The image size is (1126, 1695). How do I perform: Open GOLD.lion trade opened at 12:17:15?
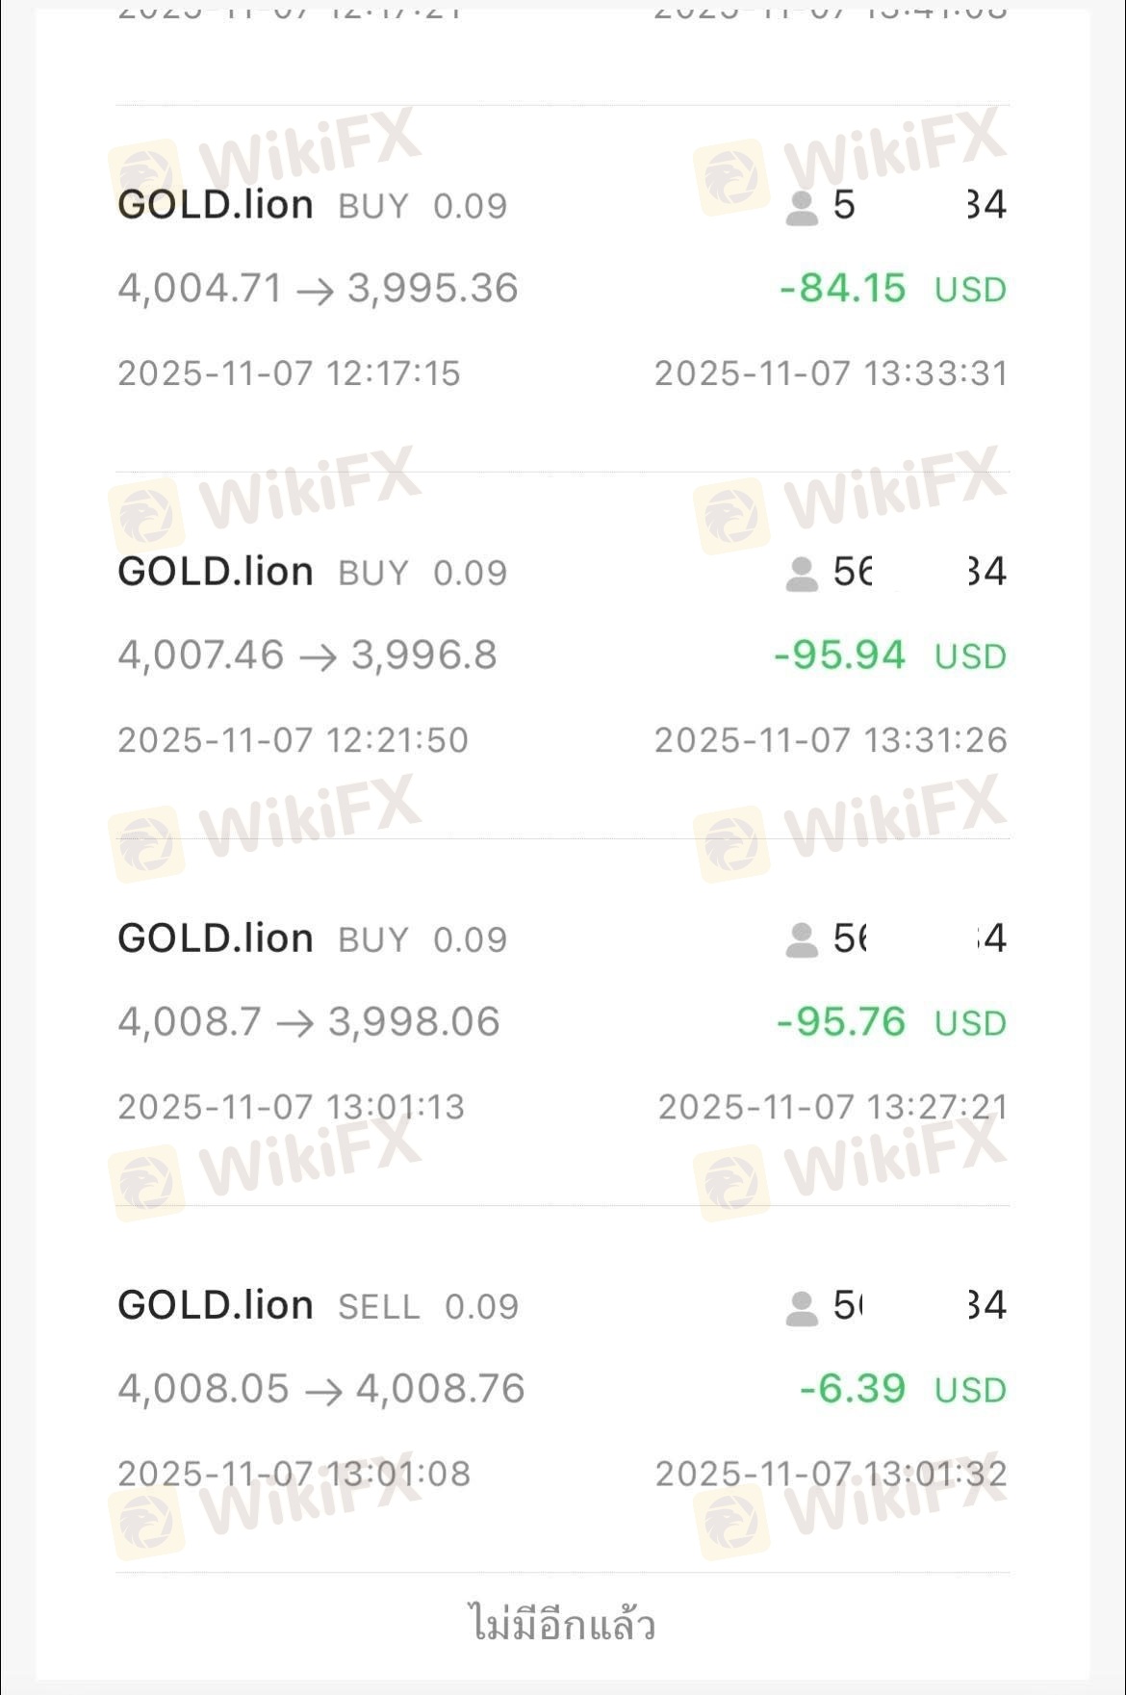pyautogui.click(x=216, y=205)
